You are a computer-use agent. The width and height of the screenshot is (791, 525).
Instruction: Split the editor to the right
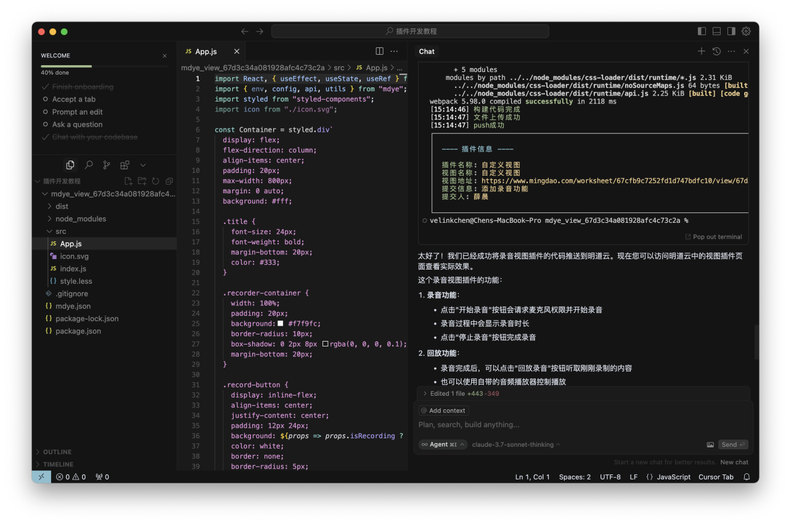(x=379, y=51)
